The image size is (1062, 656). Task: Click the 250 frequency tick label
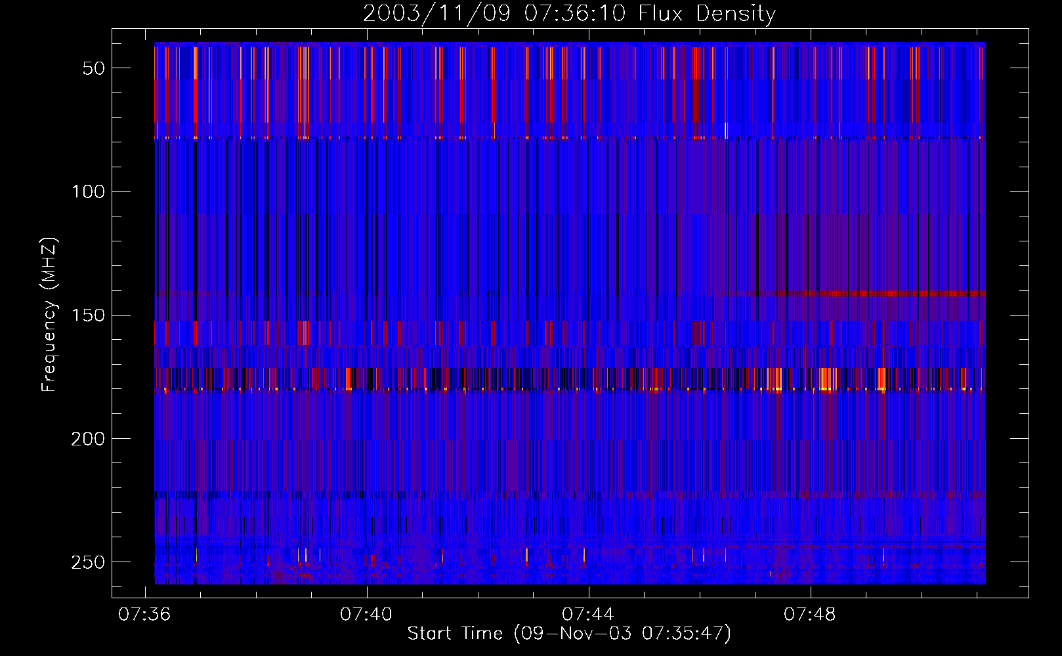(x=88, y=562)
